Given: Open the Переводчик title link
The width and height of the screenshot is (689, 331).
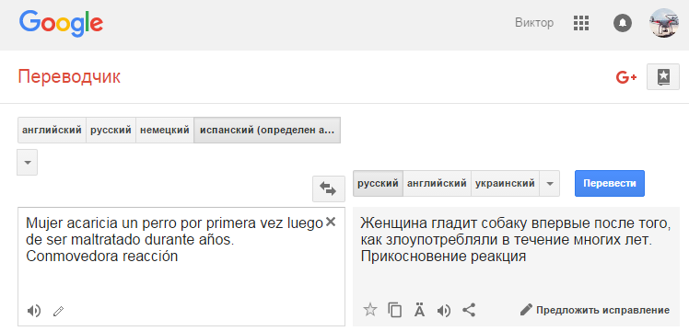Looking at the screenshot, I should pos(69,77).
